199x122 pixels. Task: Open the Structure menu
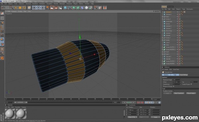tap(28, 4)
